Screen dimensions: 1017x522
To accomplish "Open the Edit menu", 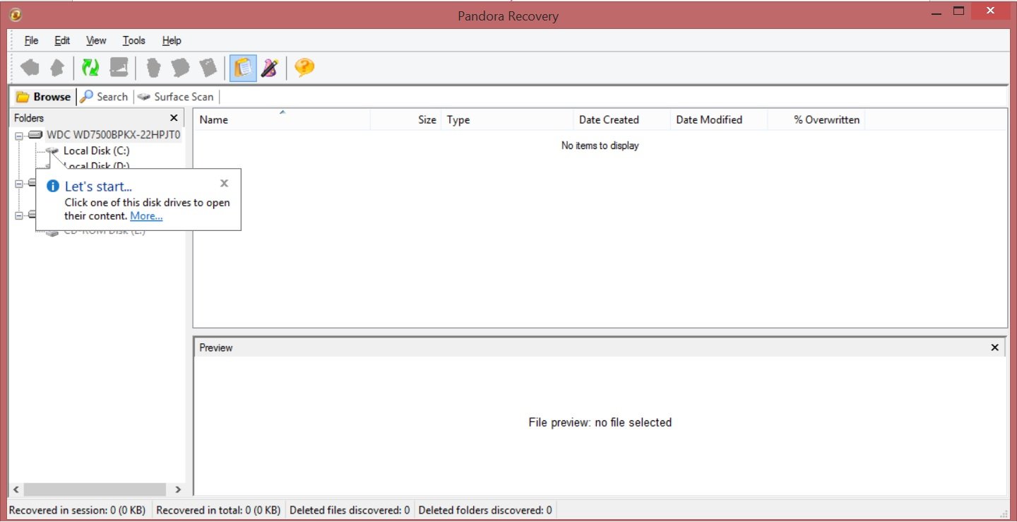I will click(x=62, y=40).
